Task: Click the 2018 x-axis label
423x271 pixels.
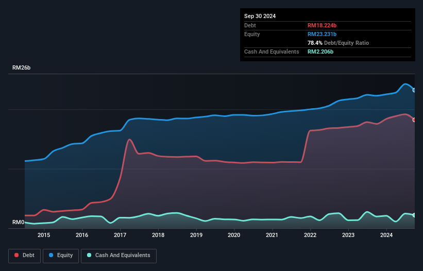Action: 158,235
